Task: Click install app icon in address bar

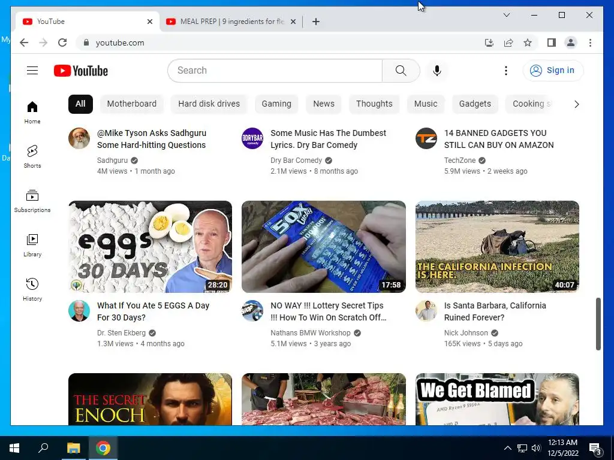Action: click(489, 43)
